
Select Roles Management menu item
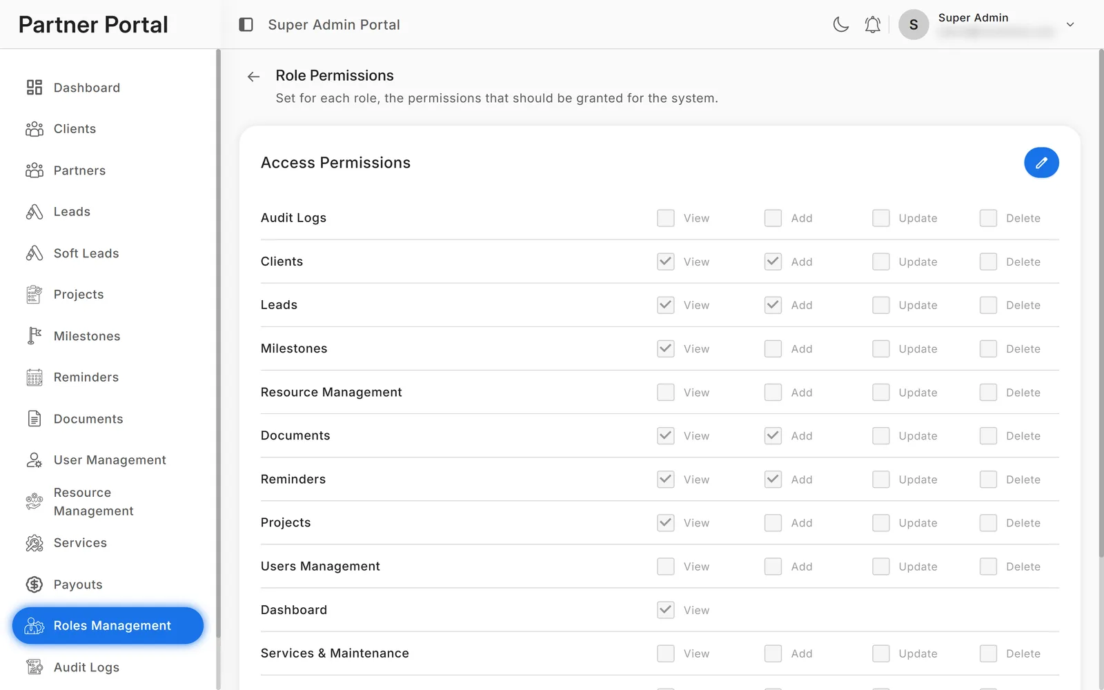108,626
